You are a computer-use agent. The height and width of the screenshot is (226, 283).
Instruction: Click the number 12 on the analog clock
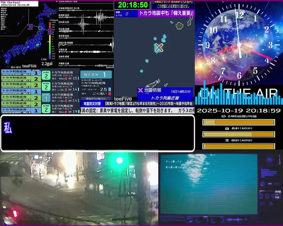pyautogui.click(x=240, y=15)
